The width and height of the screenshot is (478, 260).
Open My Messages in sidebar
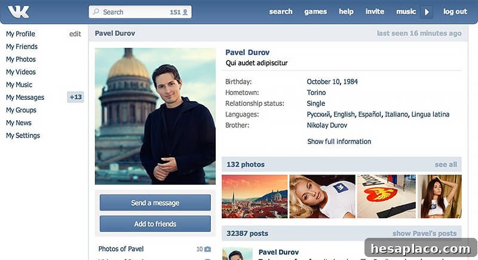pos(25,97)
